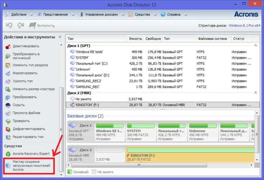Click the Форматировать icon

pos(8,73)
